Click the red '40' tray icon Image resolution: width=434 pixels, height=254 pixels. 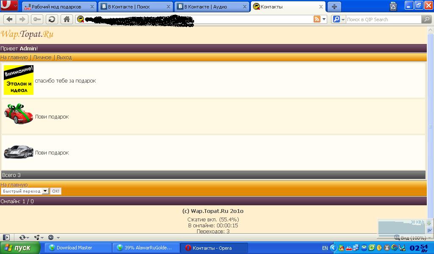point(349,248)
